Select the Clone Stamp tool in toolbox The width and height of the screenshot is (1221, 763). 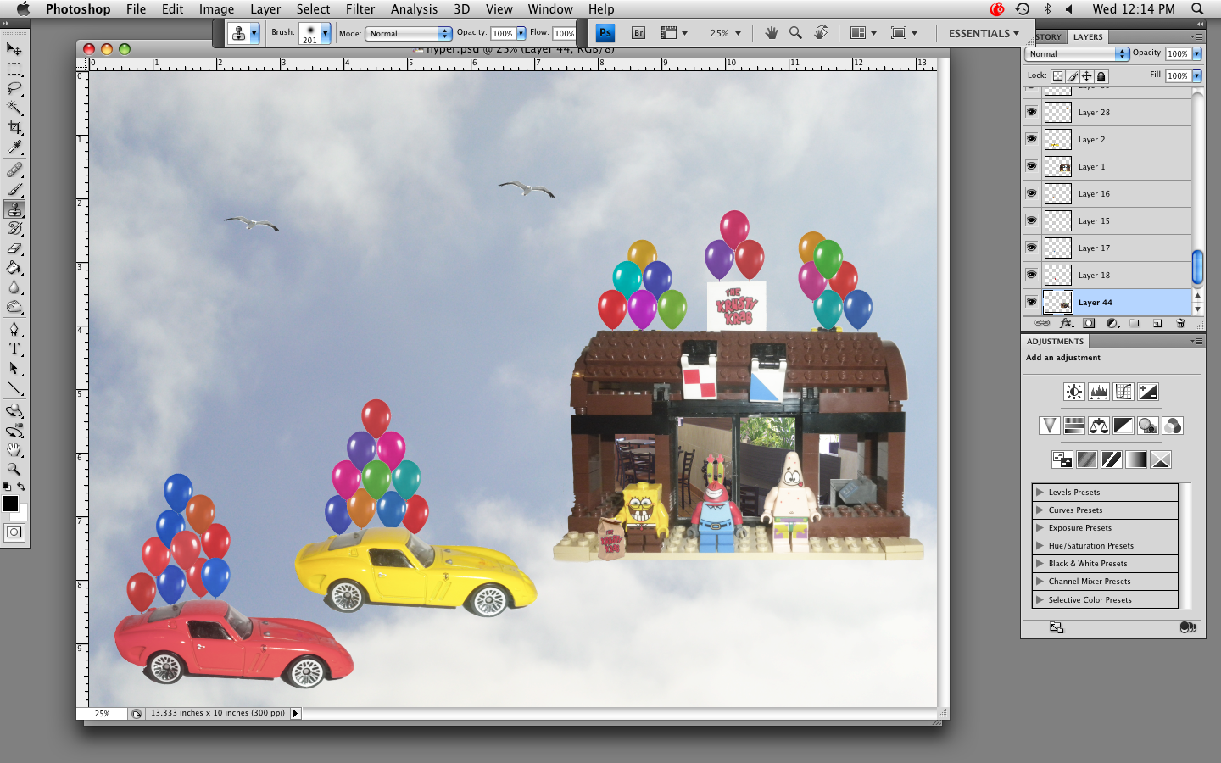[x=14, y=209]
